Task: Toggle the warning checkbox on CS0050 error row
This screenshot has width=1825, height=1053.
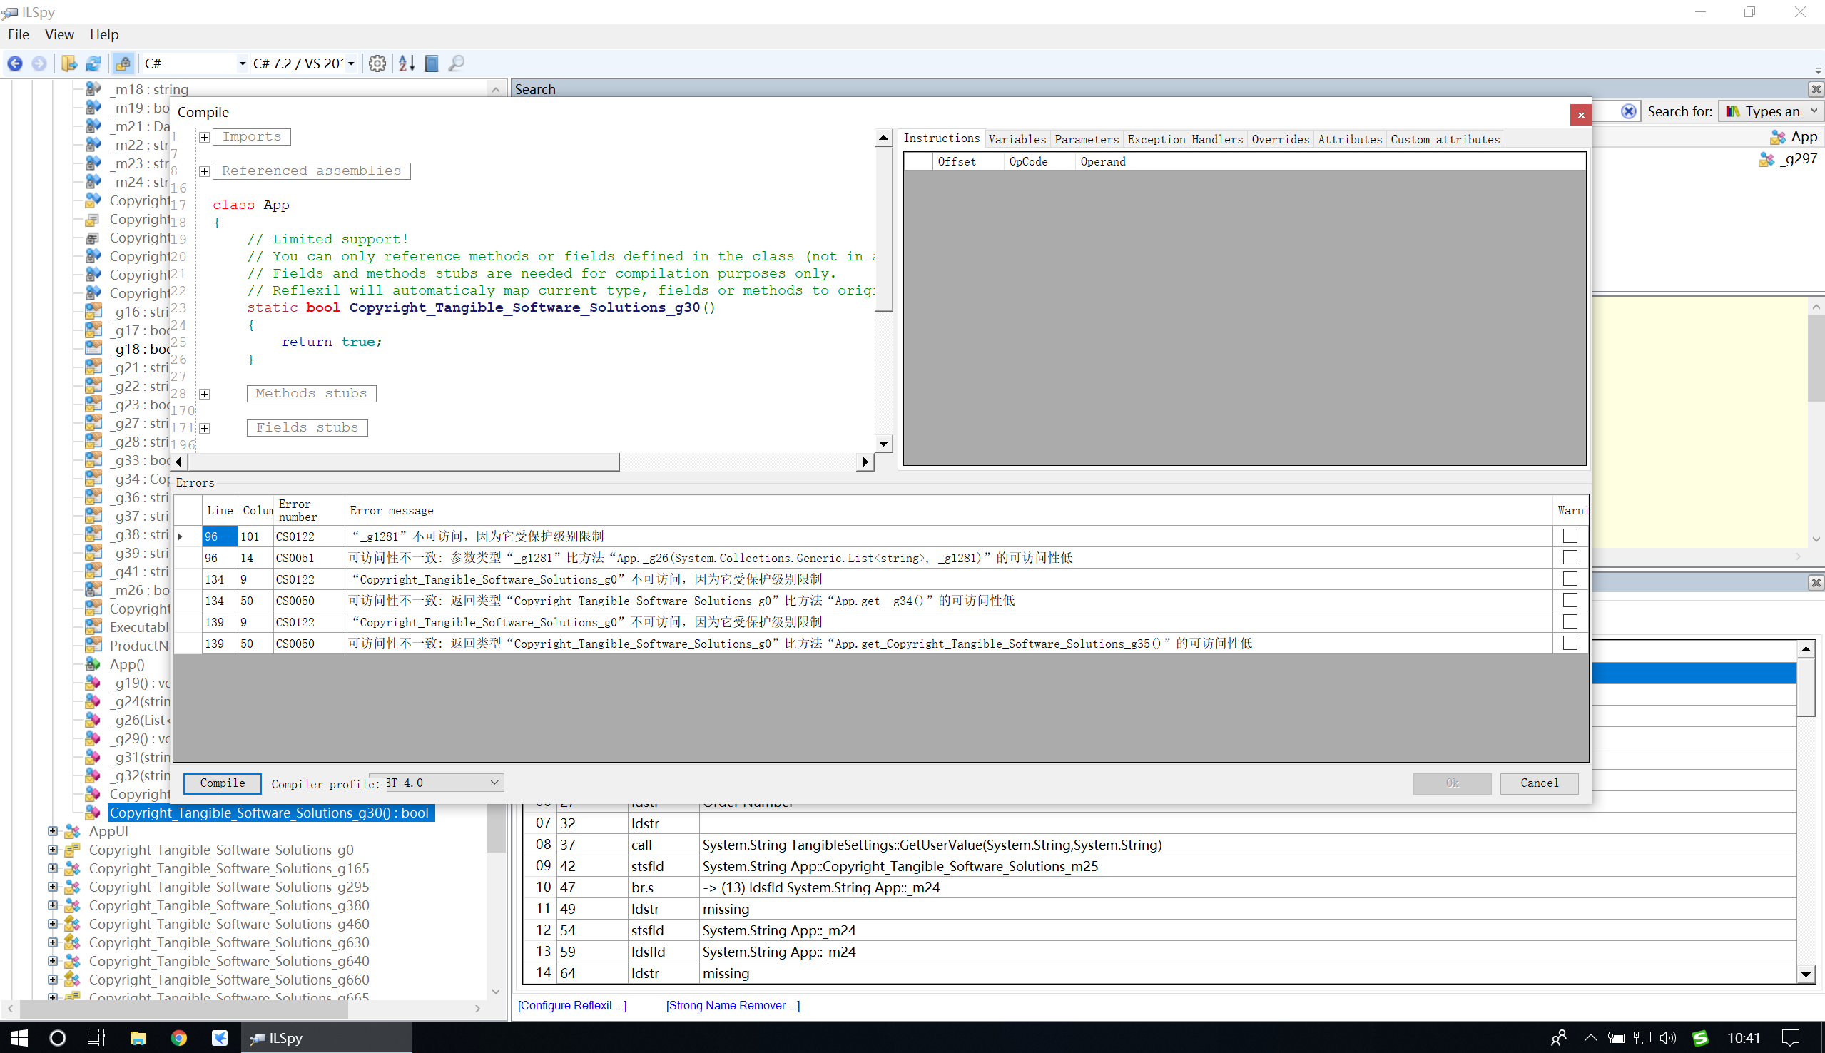Action: pos(1570,601)
